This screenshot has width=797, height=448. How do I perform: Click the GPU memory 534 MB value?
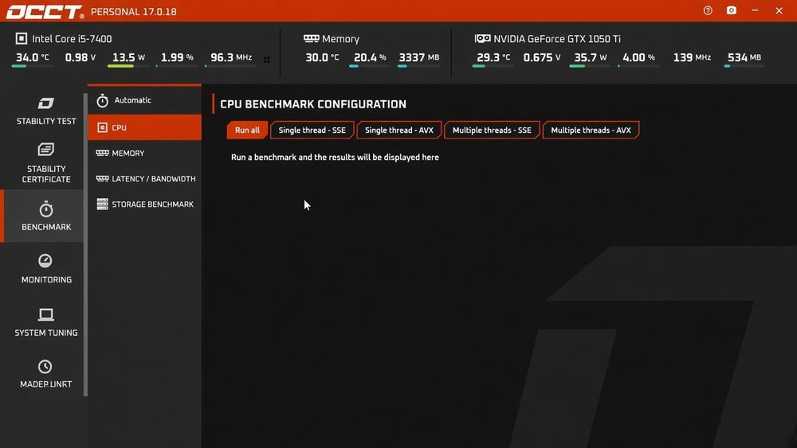click(x=744, y=57)
